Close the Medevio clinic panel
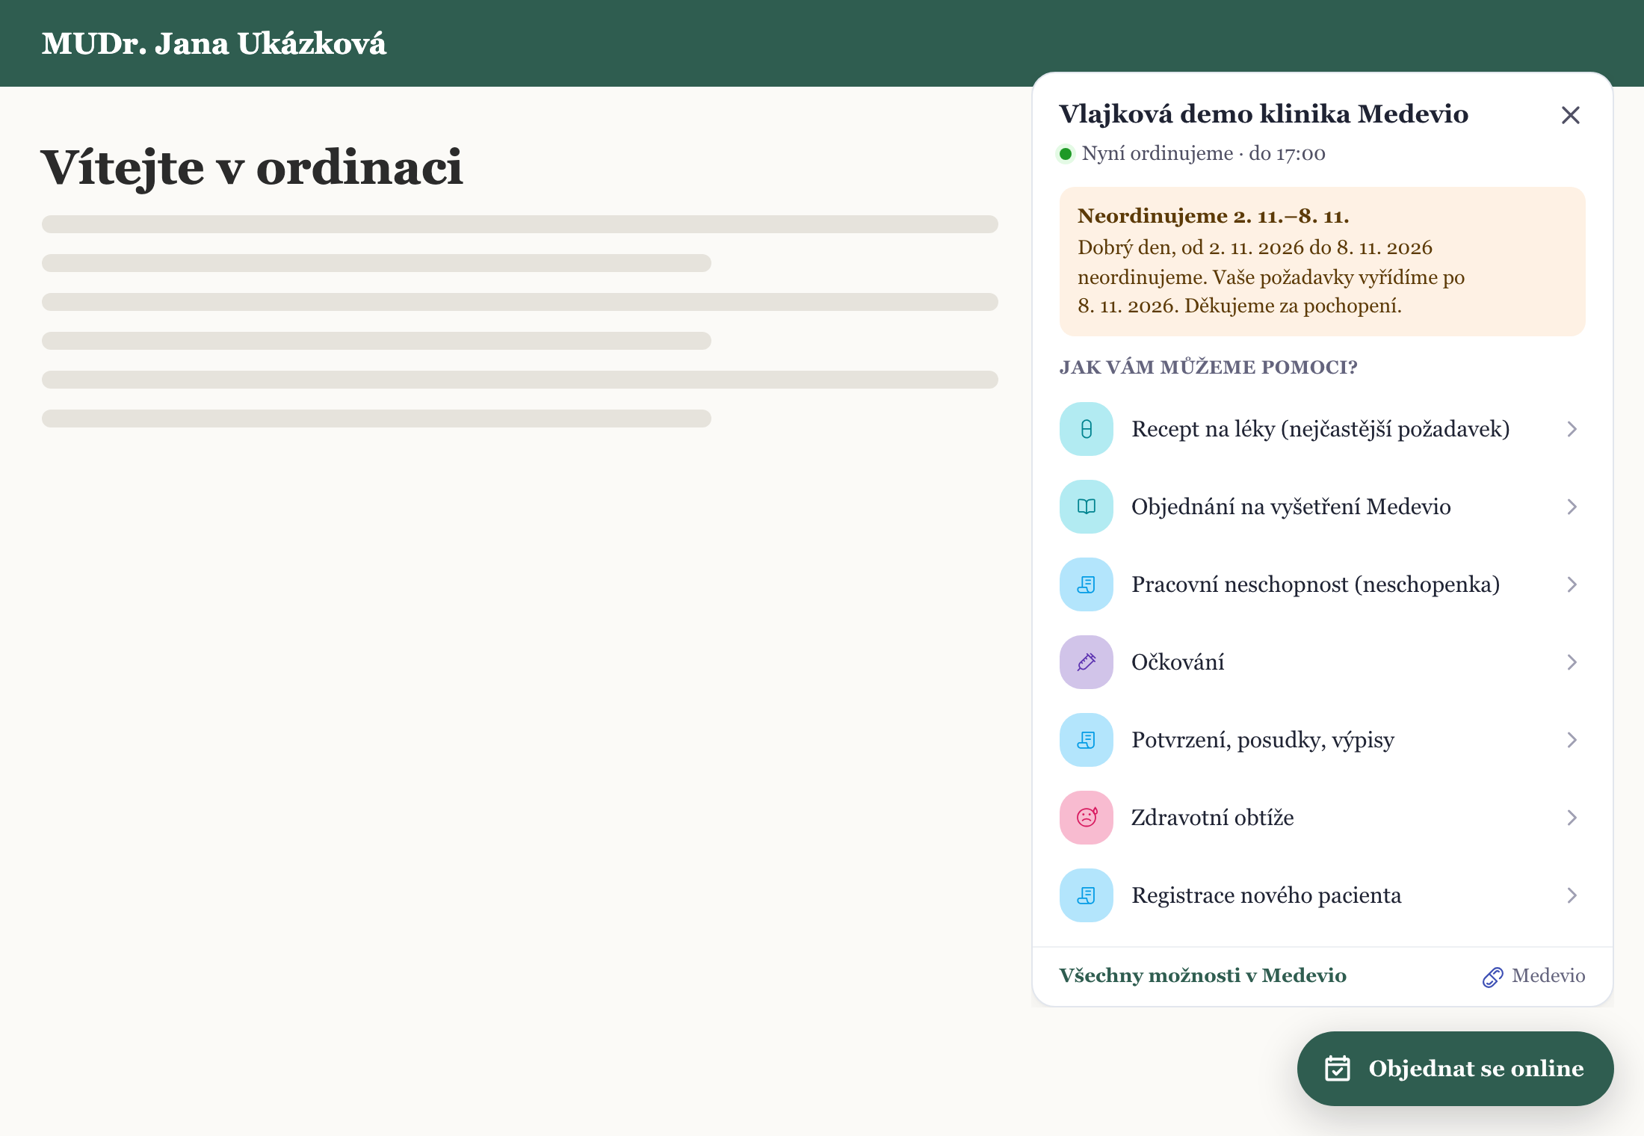 pos(1571,115)
